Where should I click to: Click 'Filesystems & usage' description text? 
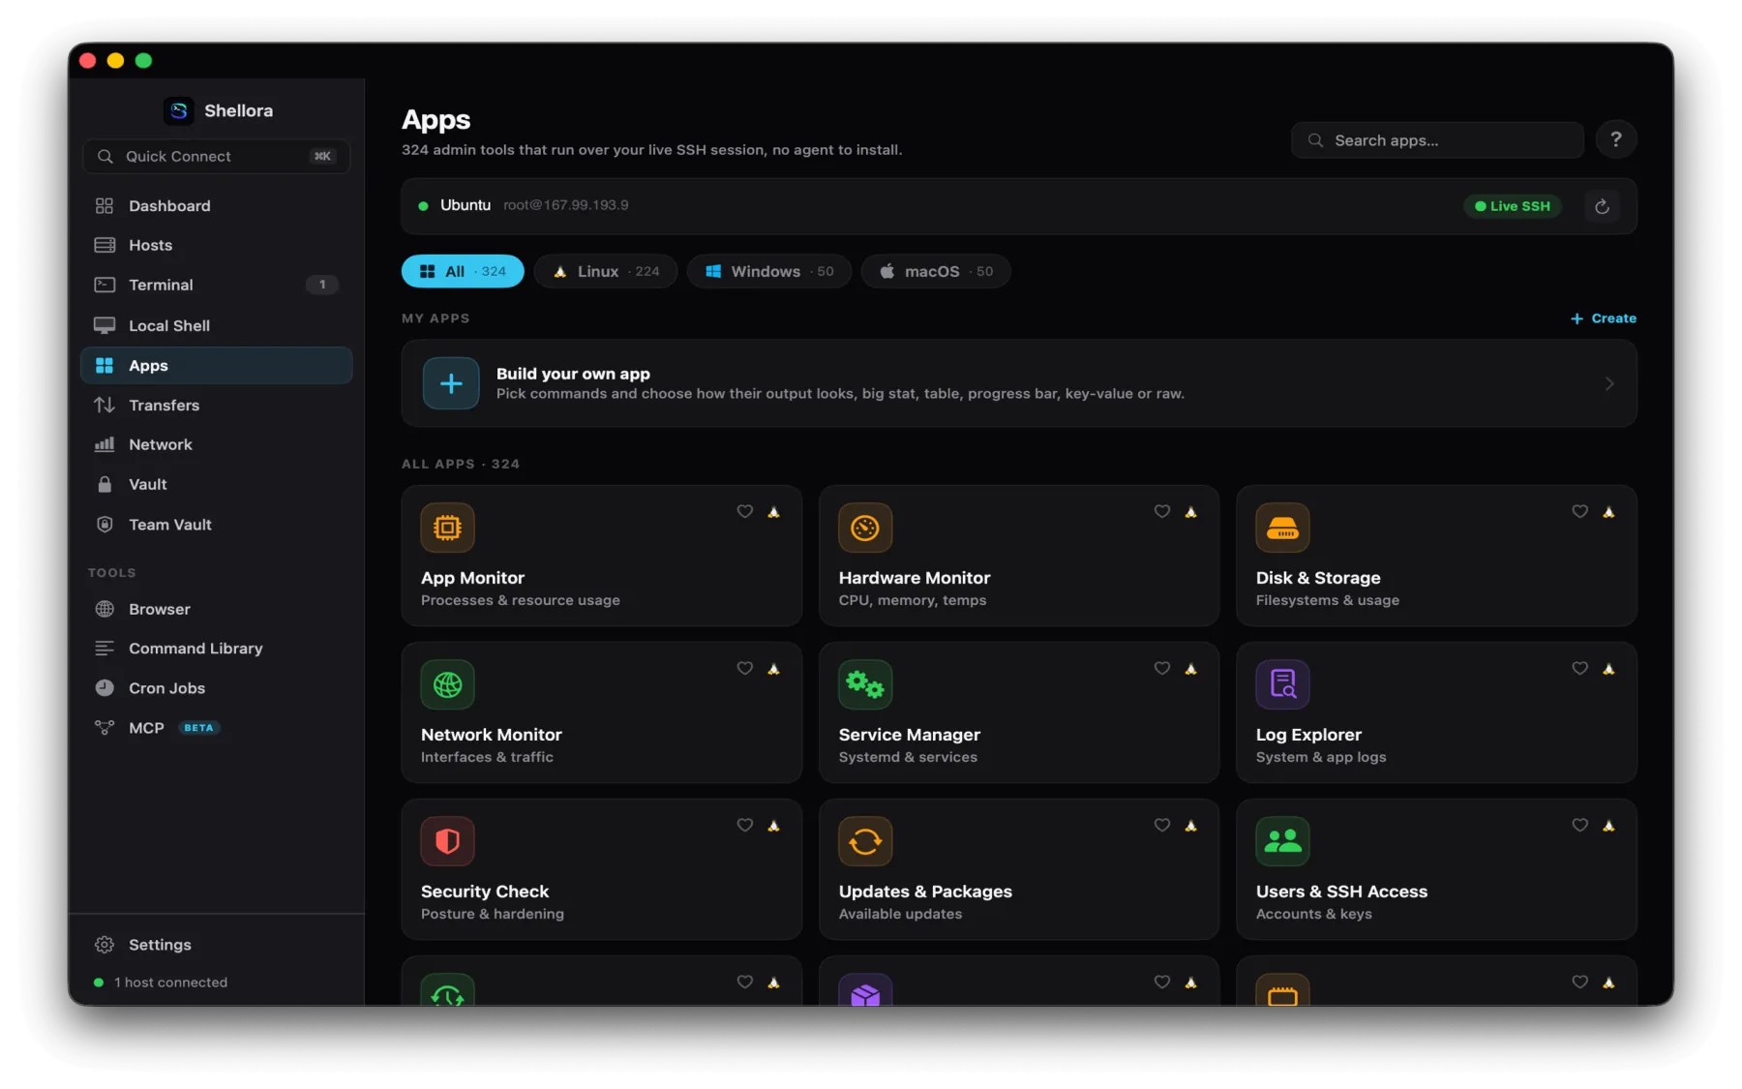pyautogui.click(x=1328, y=600)
